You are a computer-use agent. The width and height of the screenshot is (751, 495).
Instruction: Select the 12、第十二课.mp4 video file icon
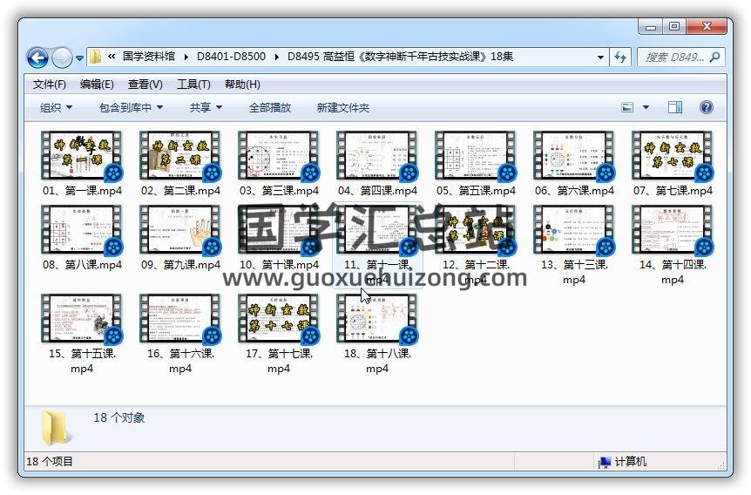click(476, 229)
